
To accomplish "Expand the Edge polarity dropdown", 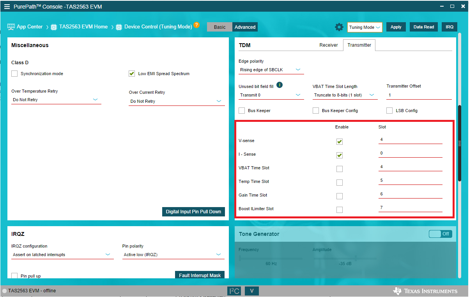I will pyautogui.click(x=271, y=70).
